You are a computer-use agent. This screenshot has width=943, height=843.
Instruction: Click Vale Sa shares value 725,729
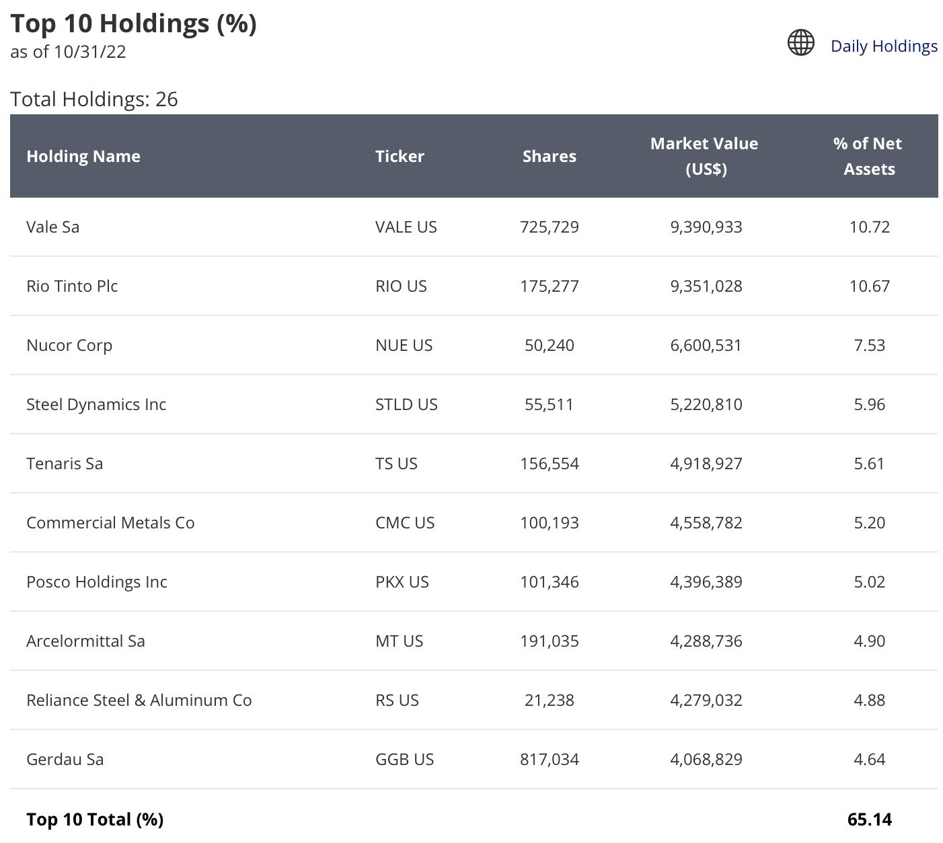tap(550, 227)
